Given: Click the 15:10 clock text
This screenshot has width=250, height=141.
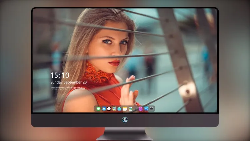Looking at the screenshot, I should pos(60,75).
